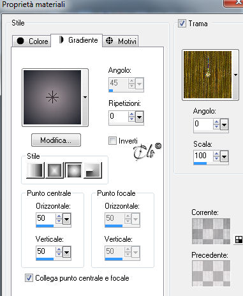Uncheck Collega punto centrale e focale

pyautogui.click(x=29, y=277)
